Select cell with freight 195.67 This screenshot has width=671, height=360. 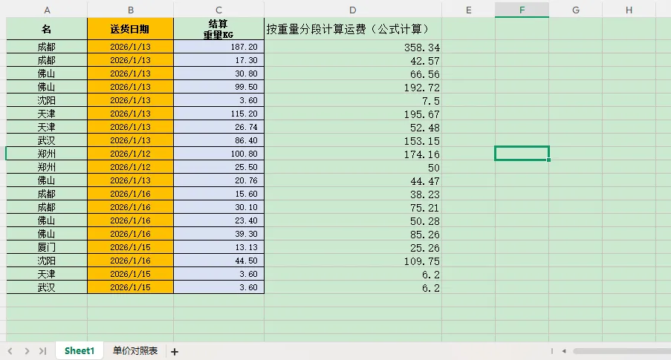pos(353,114)
